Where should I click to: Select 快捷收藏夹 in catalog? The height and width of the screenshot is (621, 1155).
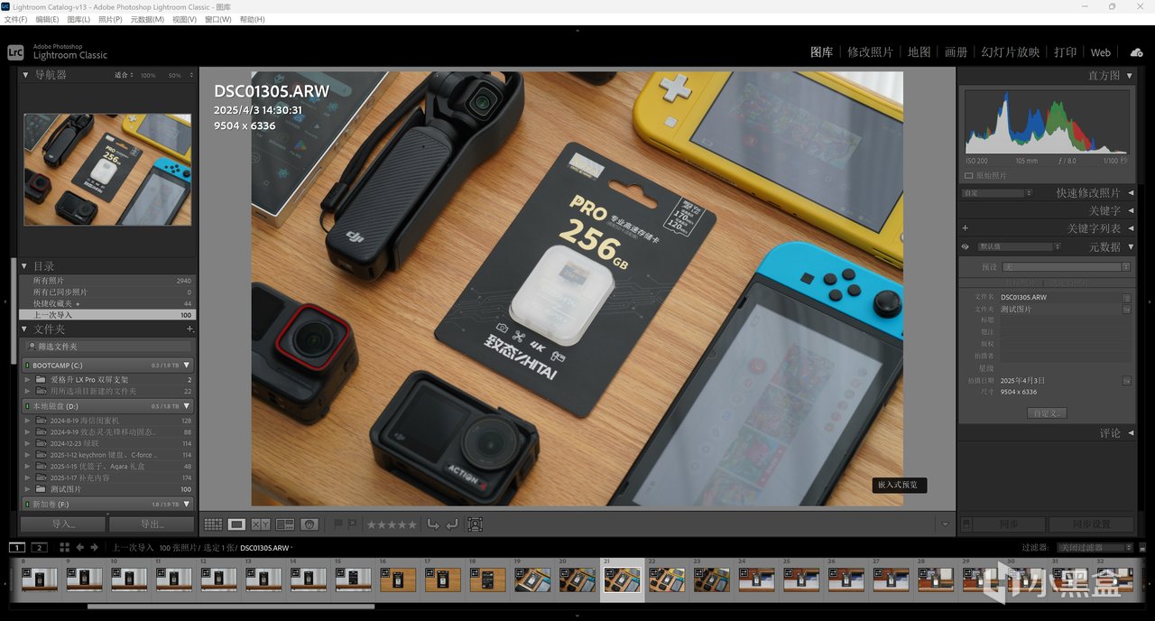point(106,303)
